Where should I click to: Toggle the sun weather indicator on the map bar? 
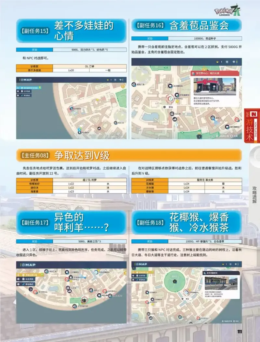click(x=227, y=62)
